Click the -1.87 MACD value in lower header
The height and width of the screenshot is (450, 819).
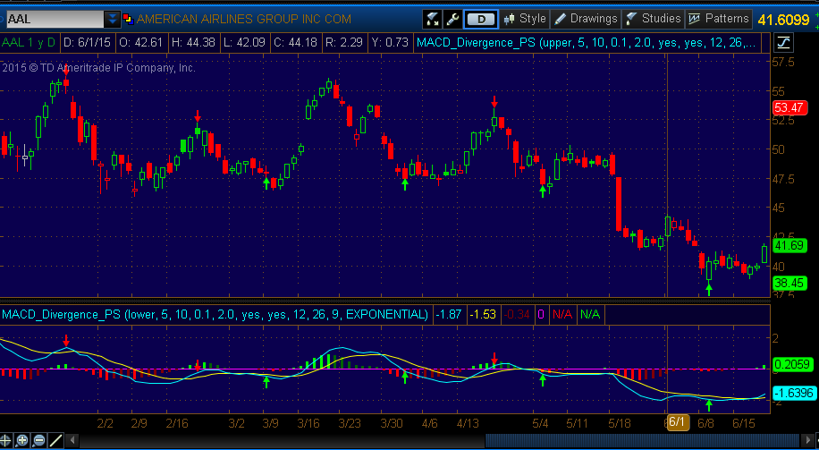click(449, 315)
